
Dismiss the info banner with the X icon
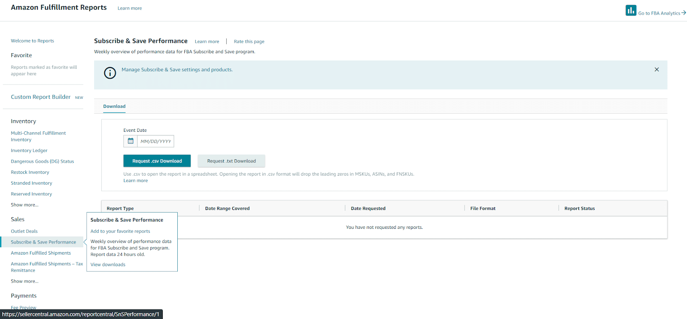(657, 70)
